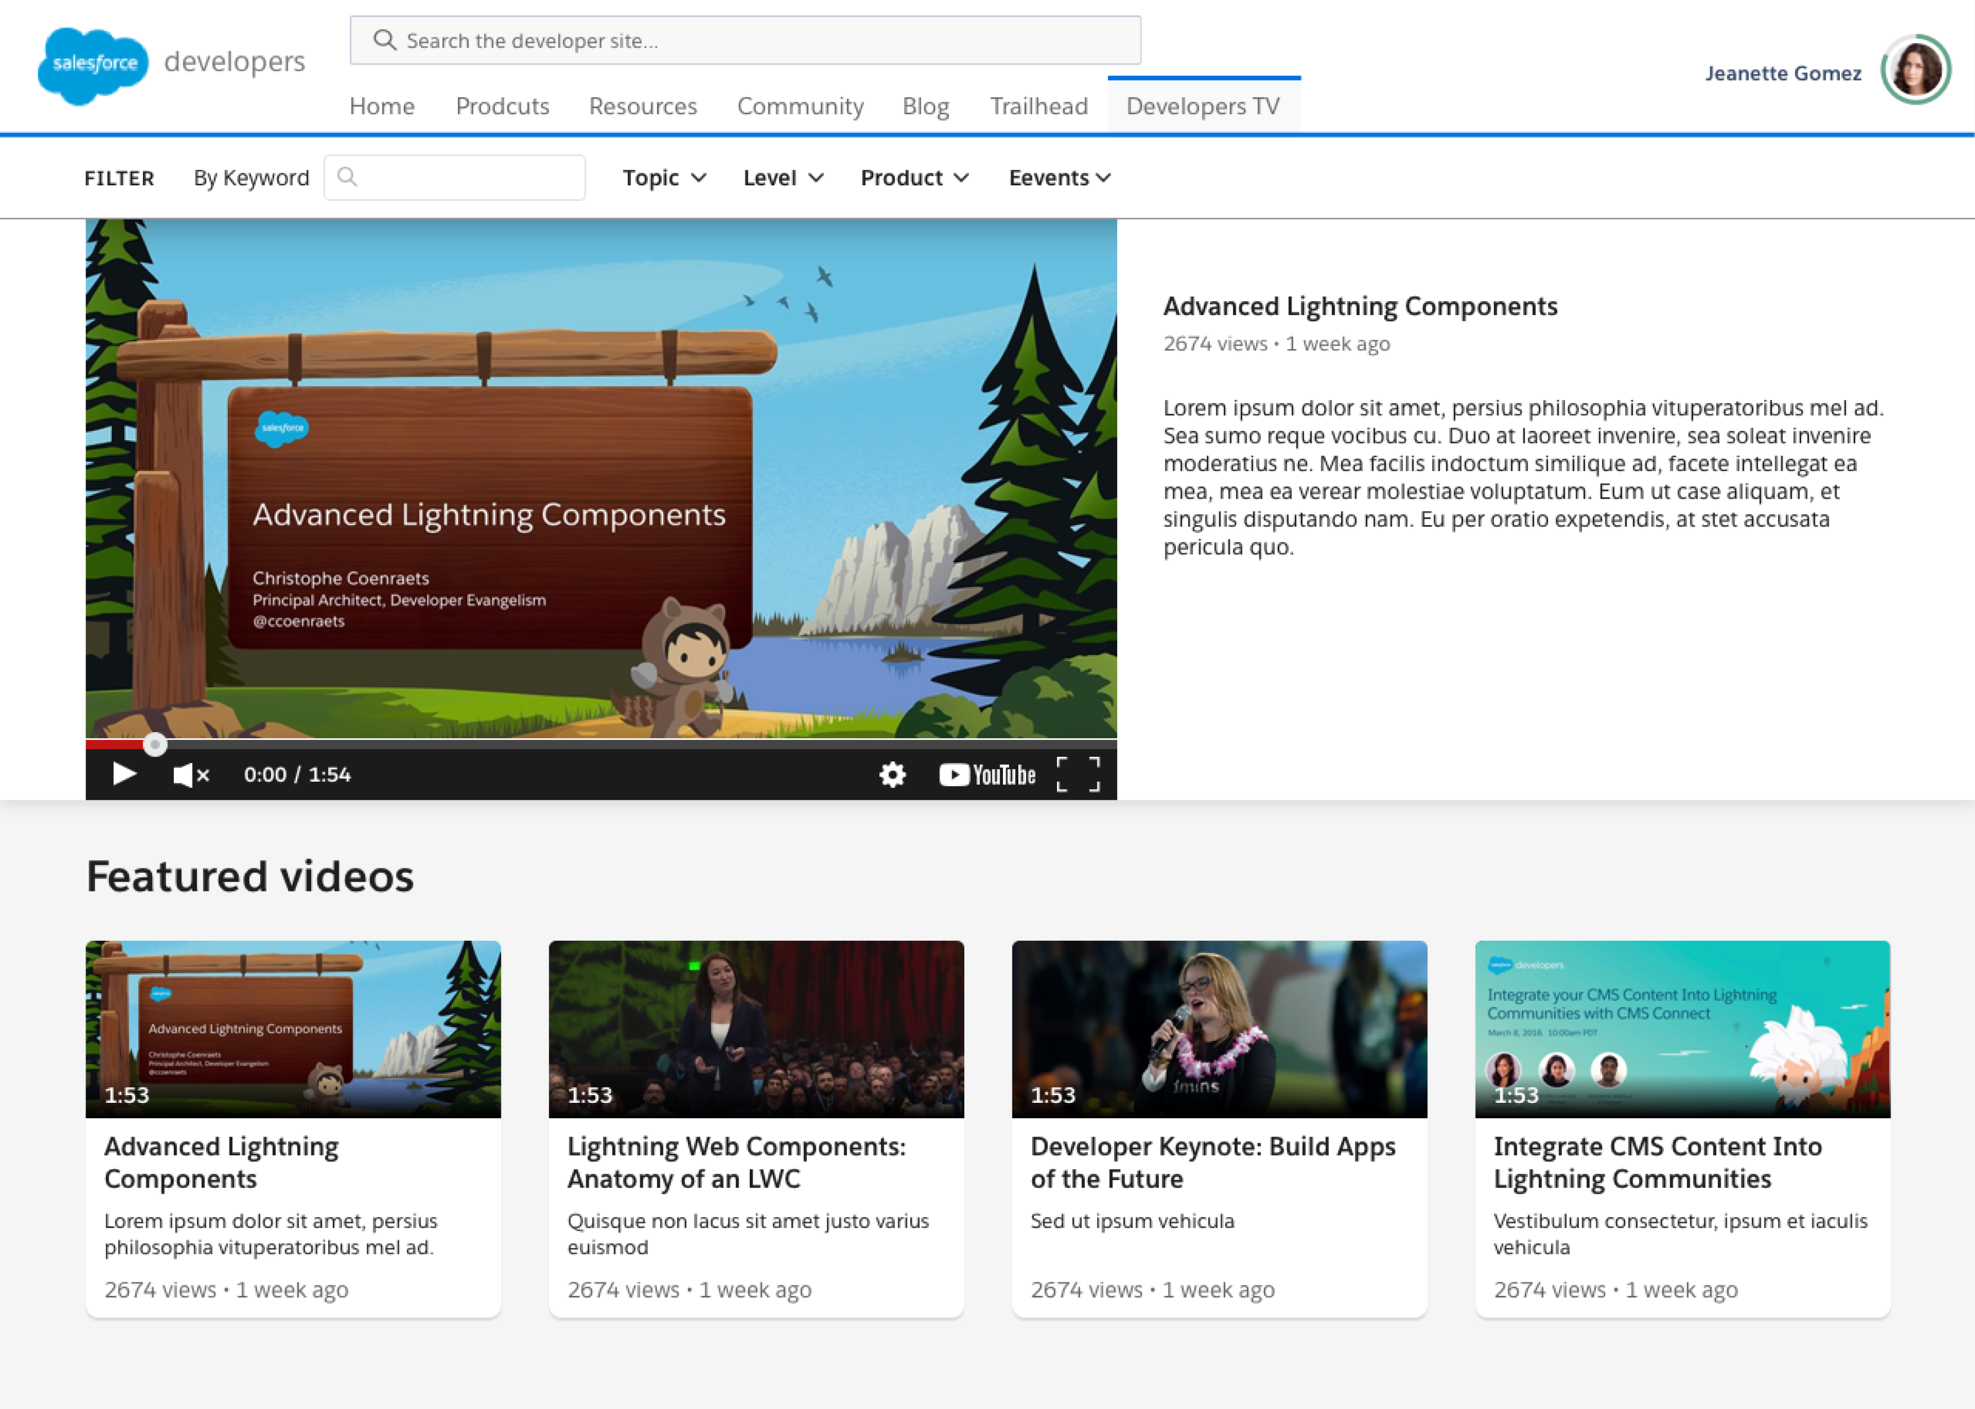Open the Resources nav tab

643,106
